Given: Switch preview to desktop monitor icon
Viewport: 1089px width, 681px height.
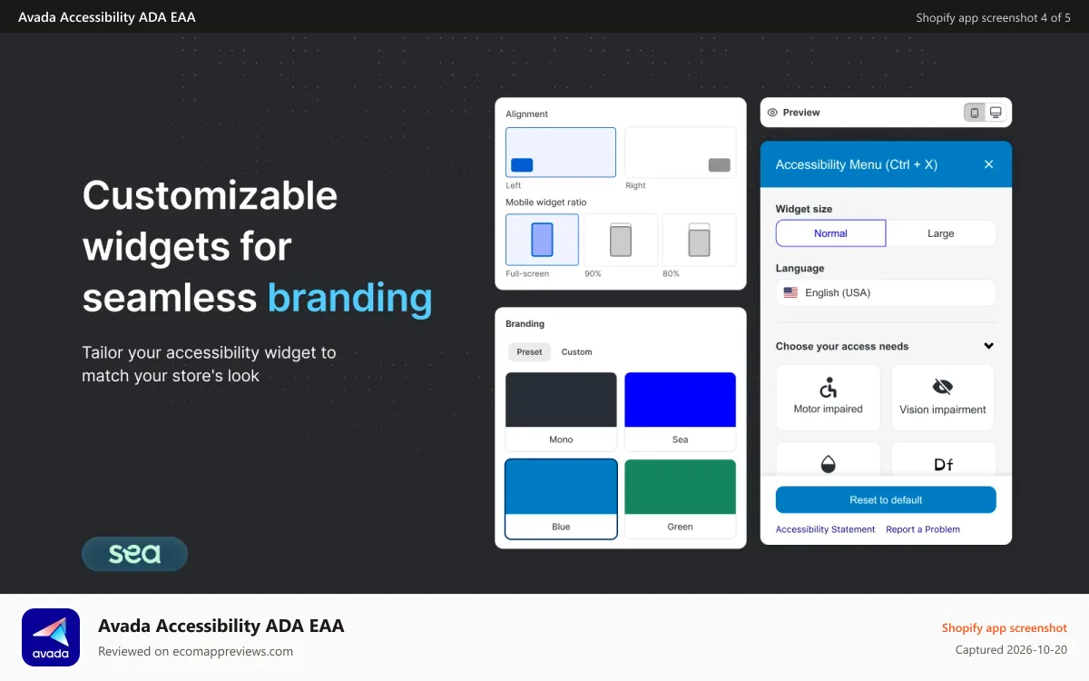Looking at the screenshot, I should pyautogui.click(x=996, y=113).
